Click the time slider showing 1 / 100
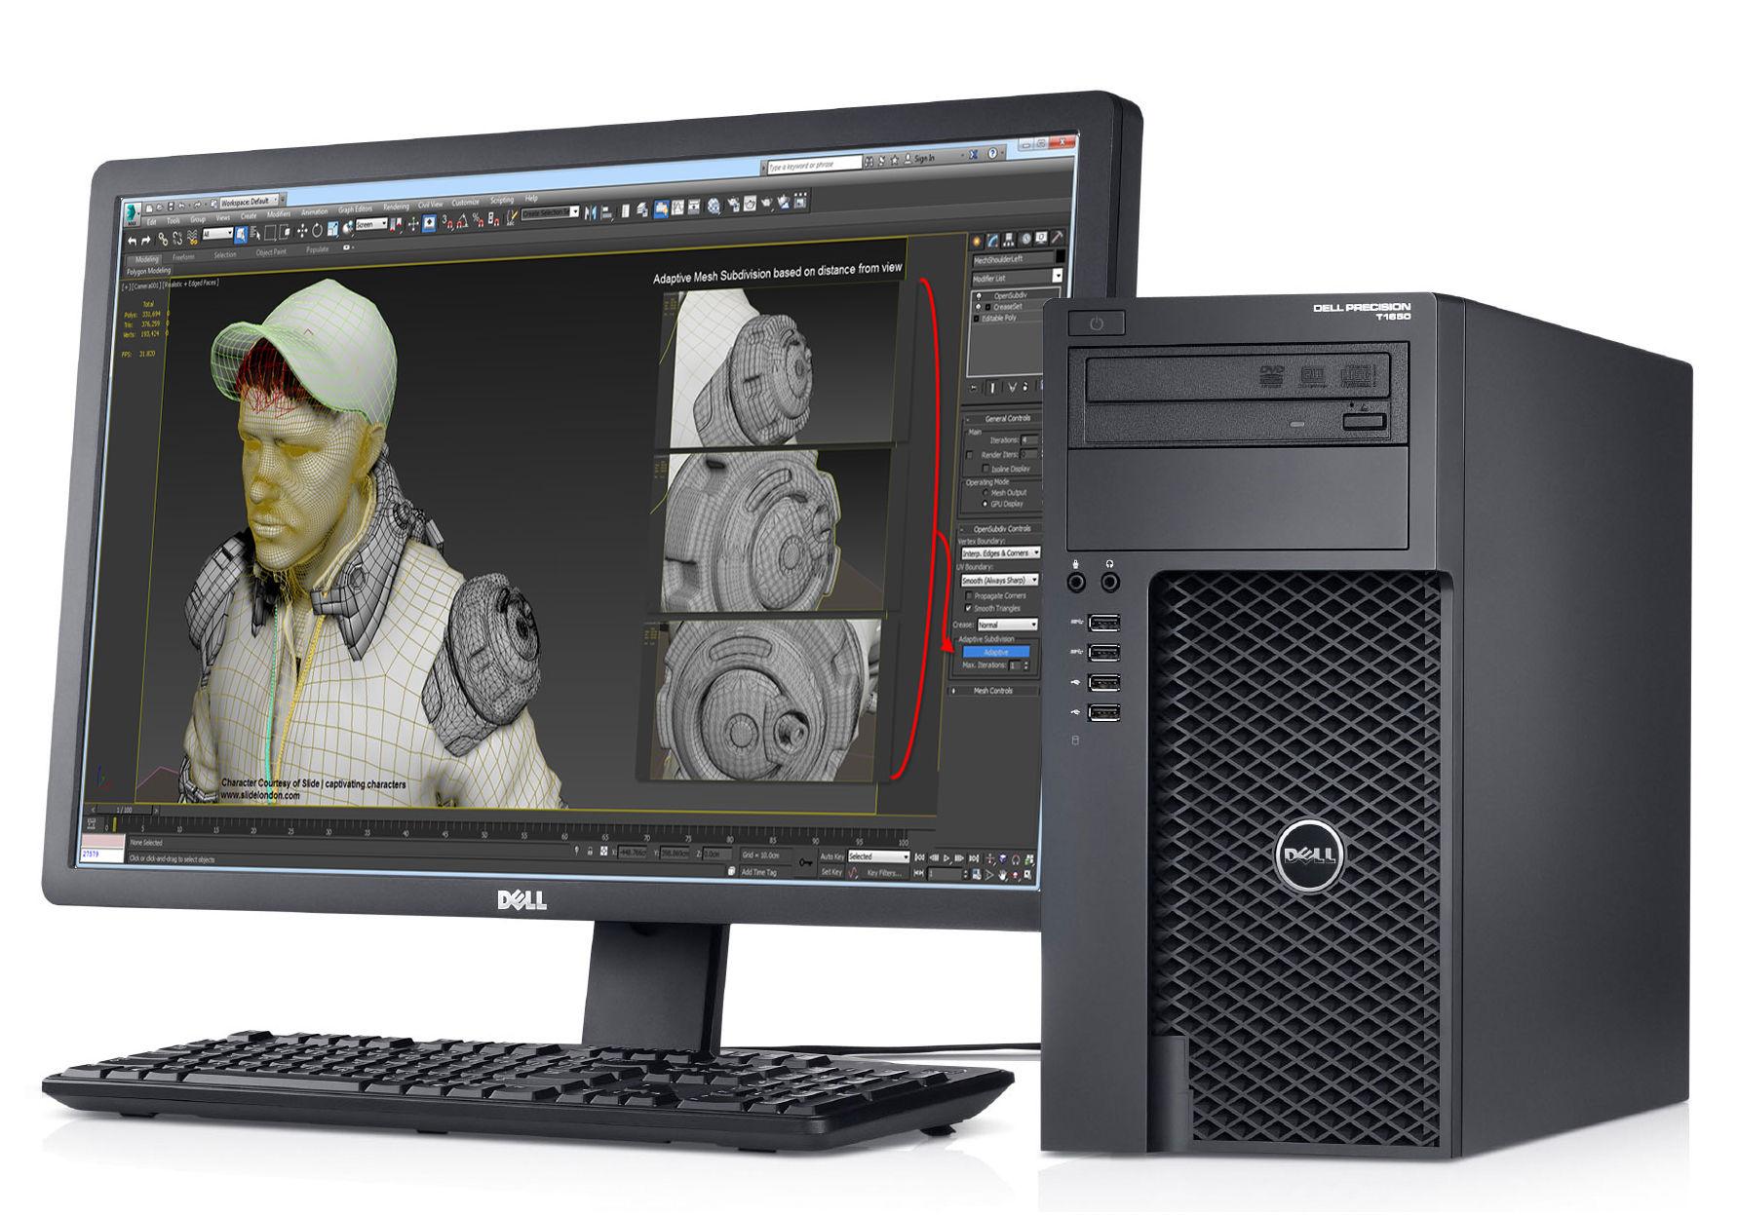 124,810
